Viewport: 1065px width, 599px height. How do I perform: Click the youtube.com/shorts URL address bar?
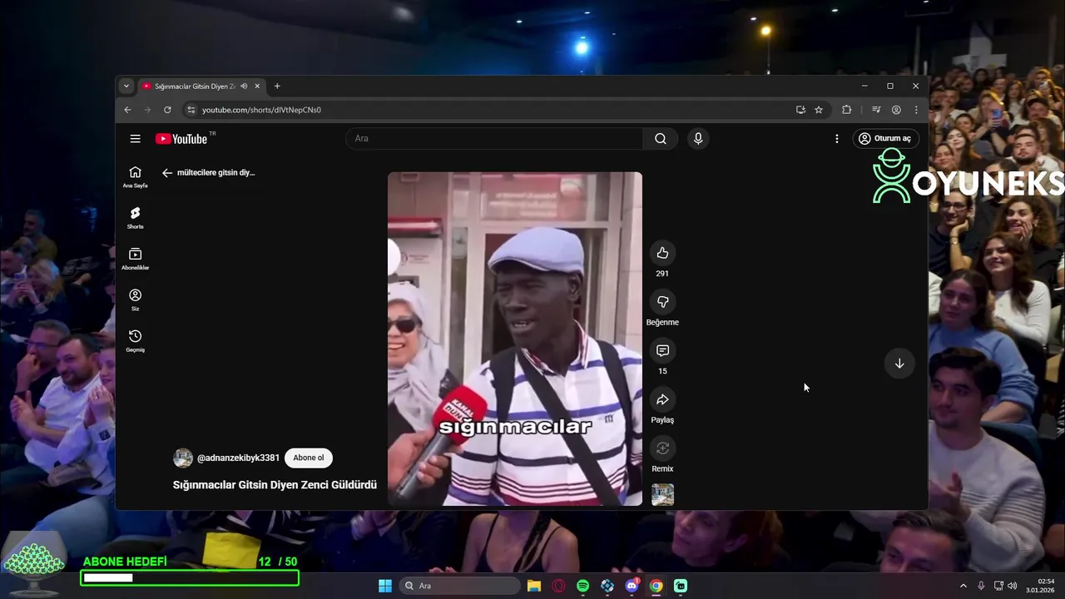click(261, 110)
